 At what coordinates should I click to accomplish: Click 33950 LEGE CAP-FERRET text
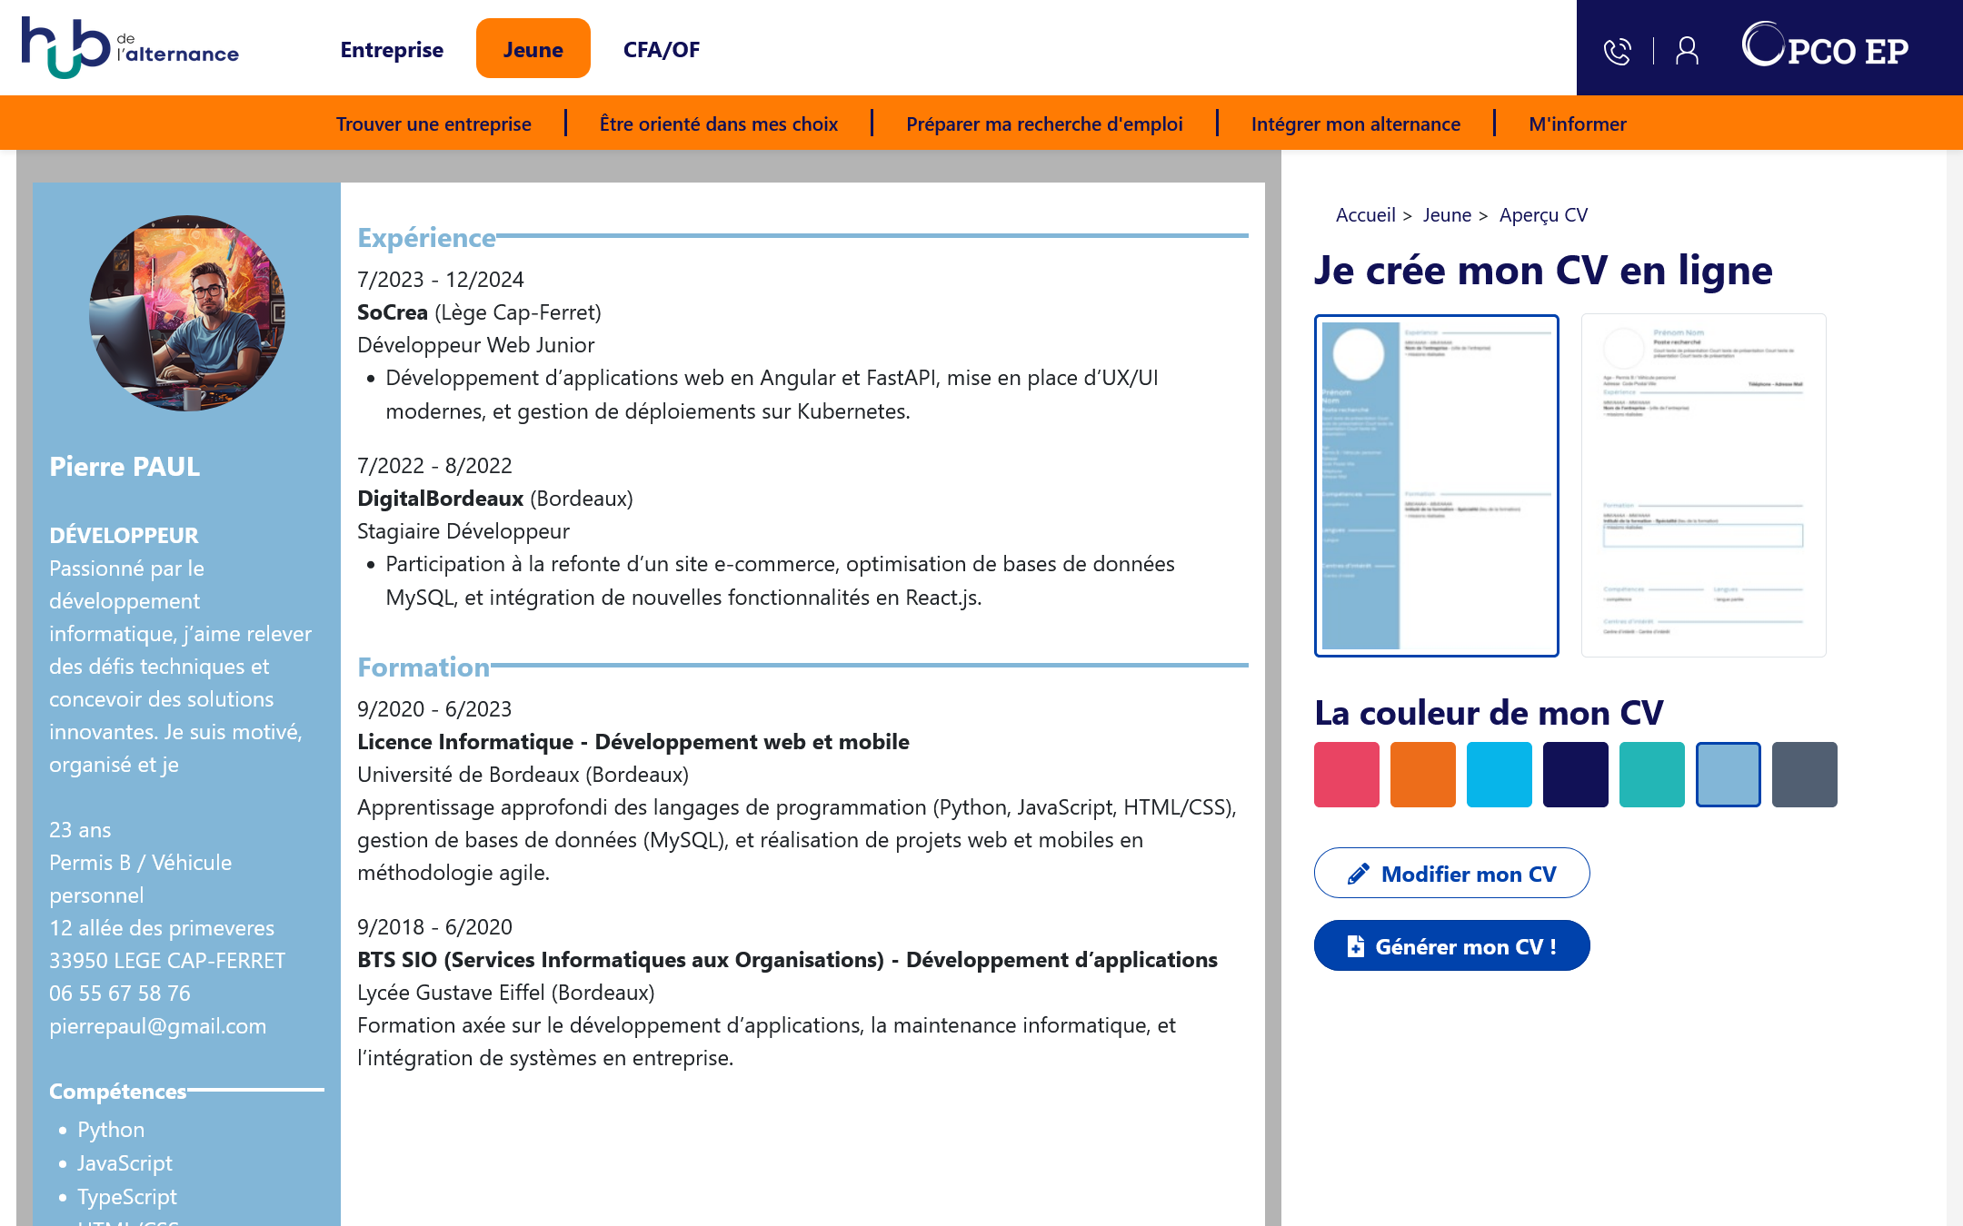167,961
